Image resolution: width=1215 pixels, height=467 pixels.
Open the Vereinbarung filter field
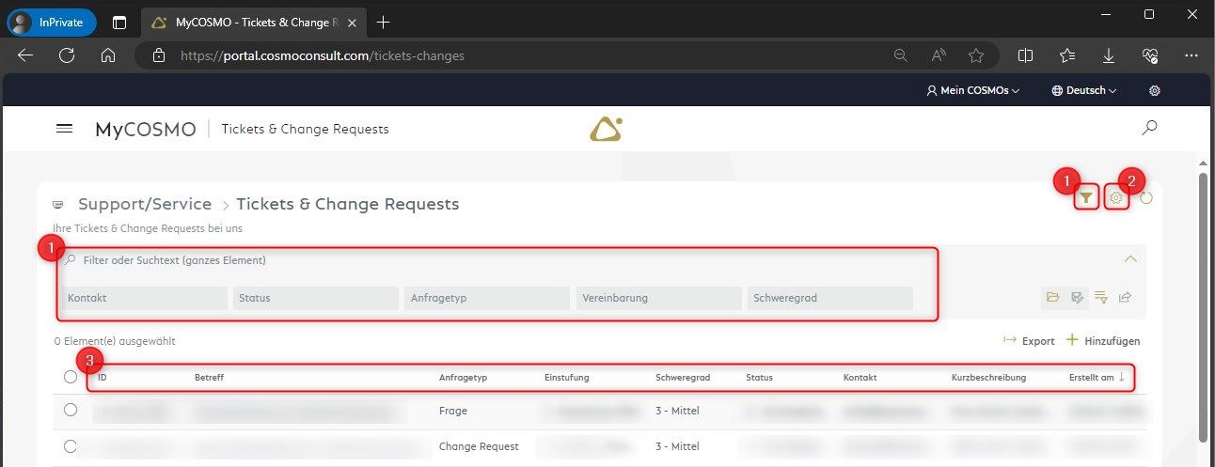(658, 298)
